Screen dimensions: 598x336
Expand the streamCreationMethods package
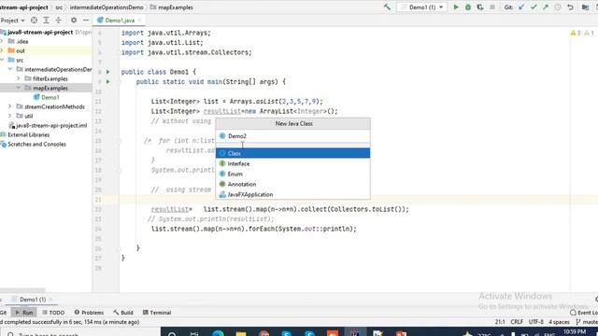[x=10, y=106]
